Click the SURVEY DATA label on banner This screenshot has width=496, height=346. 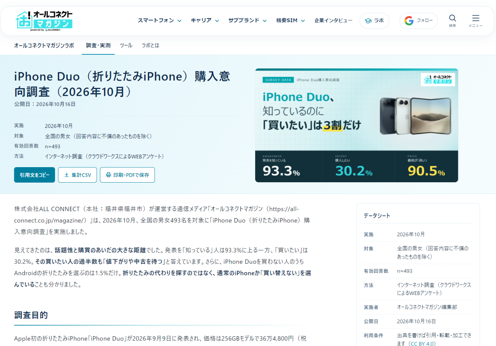coord(278,80)
